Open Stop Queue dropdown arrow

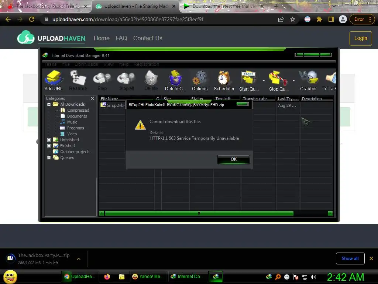[293, 81]
